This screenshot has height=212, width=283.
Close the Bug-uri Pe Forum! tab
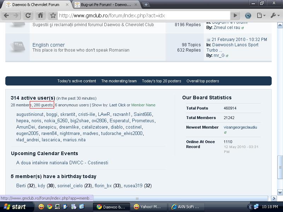pyautogui.click(x=136, y=5)
